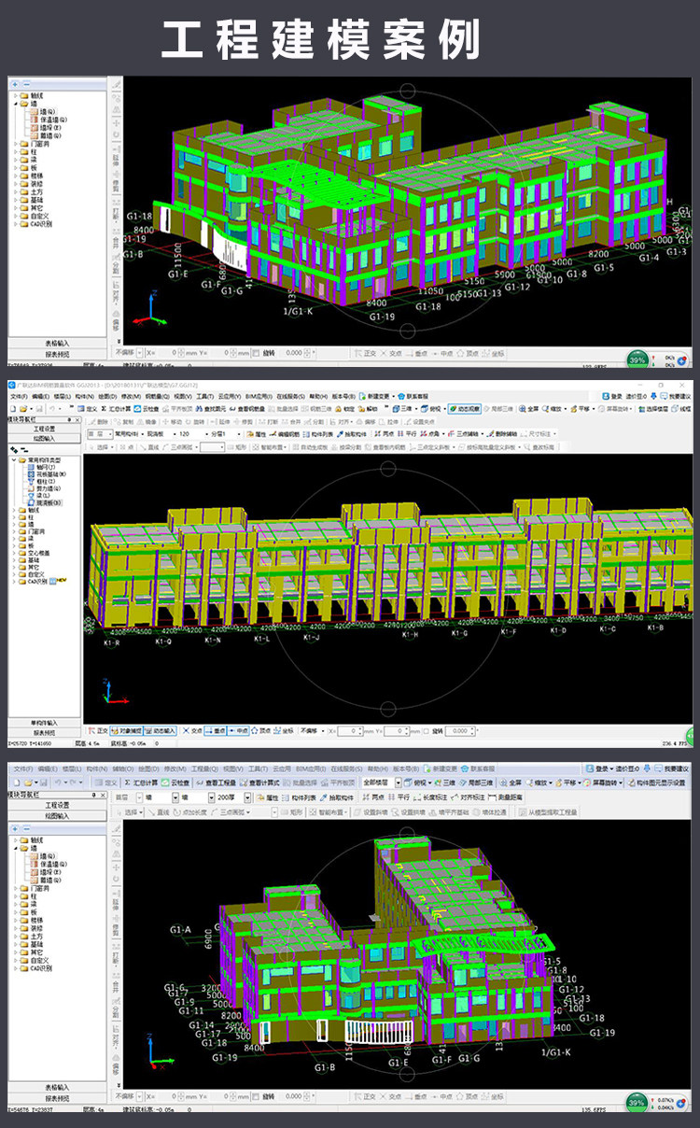Click 局部三维 in the middle window toolbar
Image resolution: width=700 pixels, height=1128 pixels.
tap(499, 408)
